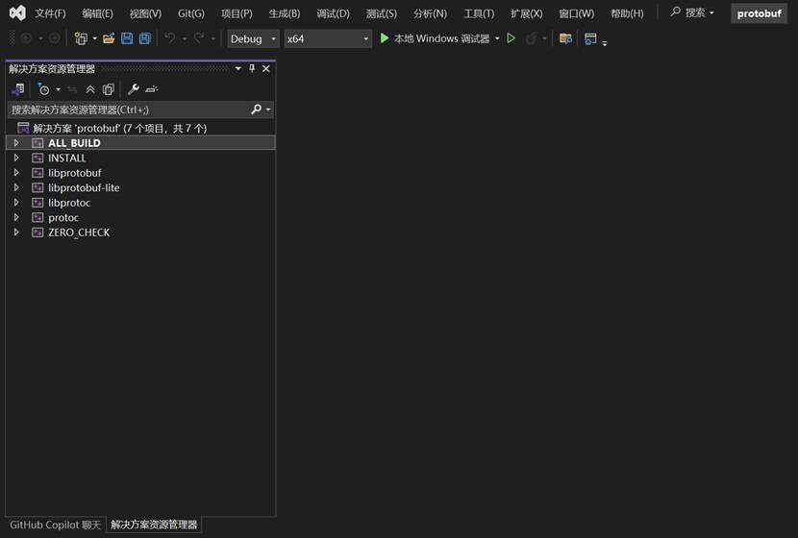Expand the libprotoc project node
The width and height of the screenshot is (798, 538).
16,203
